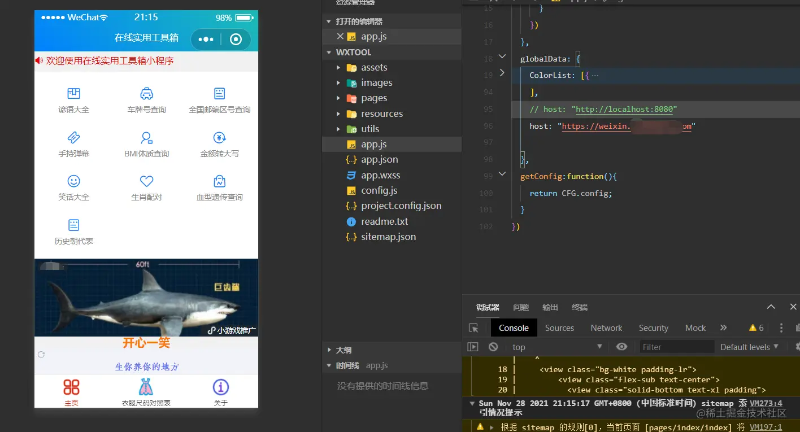Tap the 历史朝代表 icon
This screenshot has width=800, height=432.
coord(73,225)
